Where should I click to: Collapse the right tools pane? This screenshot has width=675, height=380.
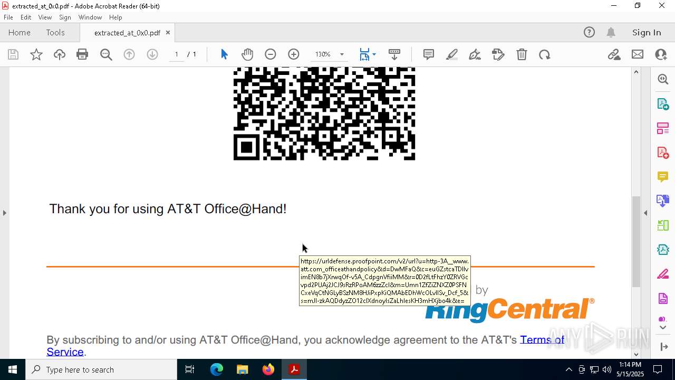pos(645,213)
